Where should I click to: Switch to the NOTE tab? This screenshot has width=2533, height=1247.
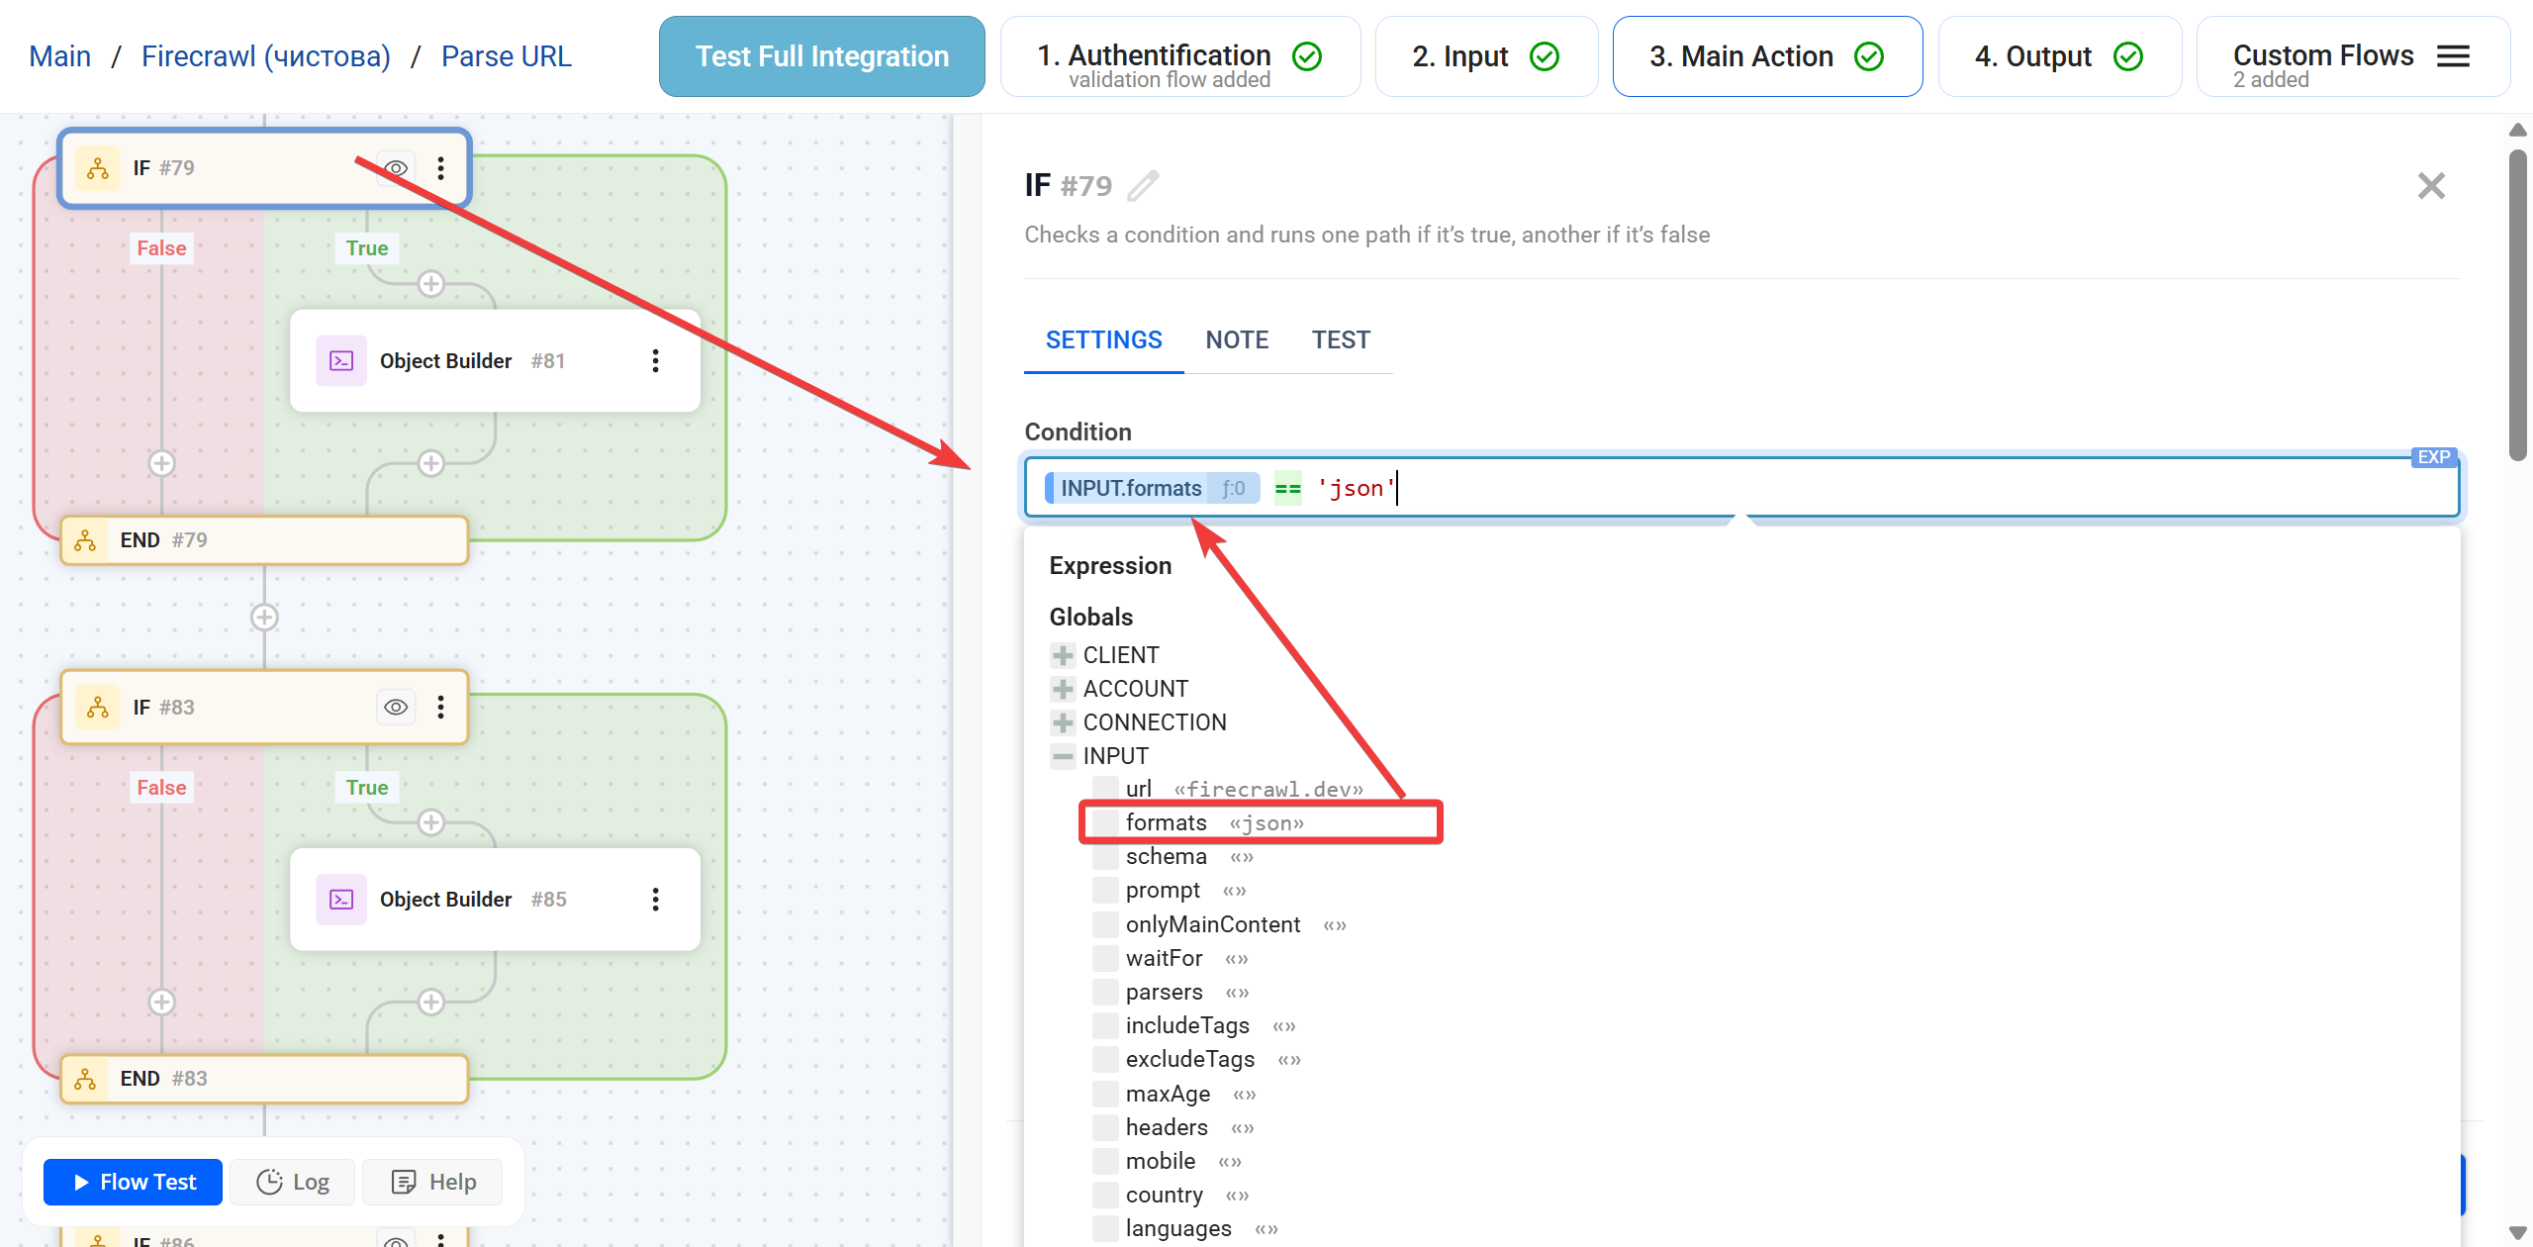pyautogui.click(x=1237, y=339)
